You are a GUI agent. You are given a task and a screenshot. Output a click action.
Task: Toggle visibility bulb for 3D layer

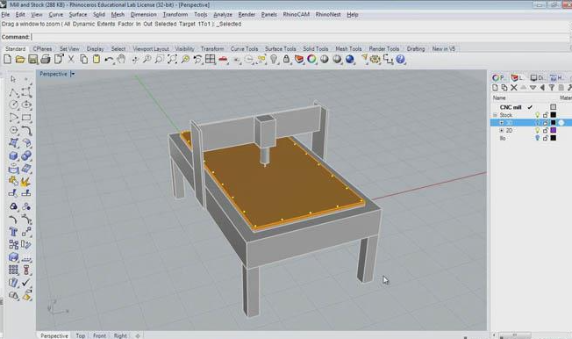point(537,123)
